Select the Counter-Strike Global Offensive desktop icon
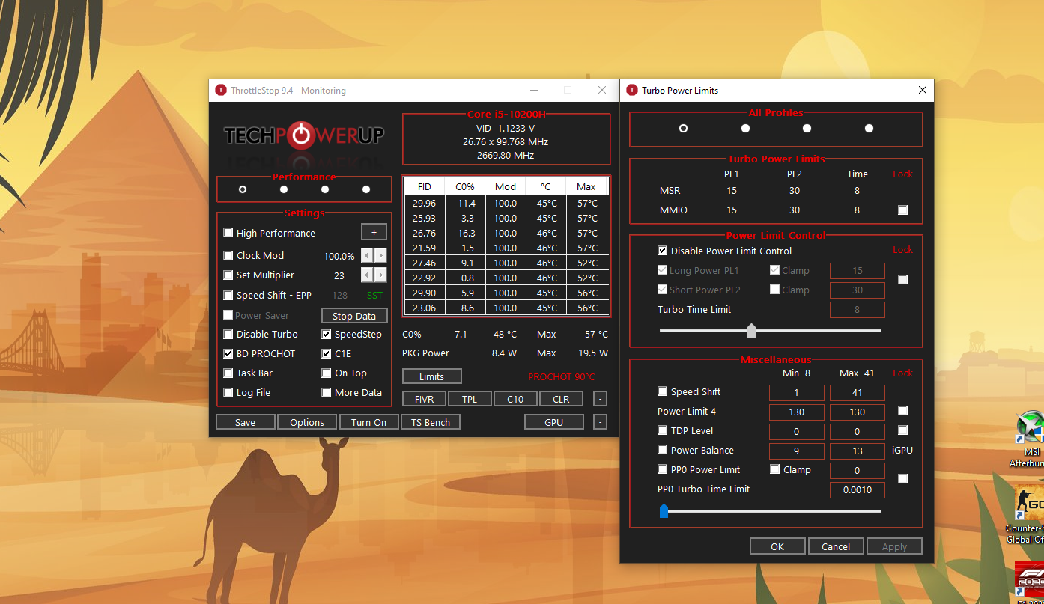 1028,515
